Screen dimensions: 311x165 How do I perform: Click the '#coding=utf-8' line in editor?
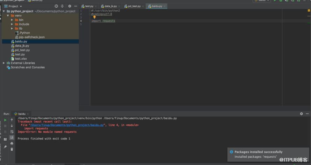(102, 14)
